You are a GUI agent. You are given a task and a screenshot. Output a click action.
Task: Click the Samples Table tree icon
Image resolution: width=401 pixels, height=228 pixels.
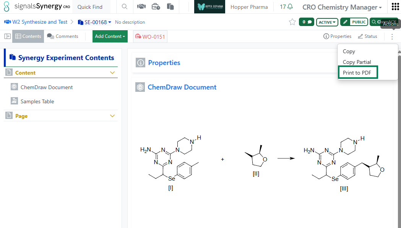tap(14, 101)
